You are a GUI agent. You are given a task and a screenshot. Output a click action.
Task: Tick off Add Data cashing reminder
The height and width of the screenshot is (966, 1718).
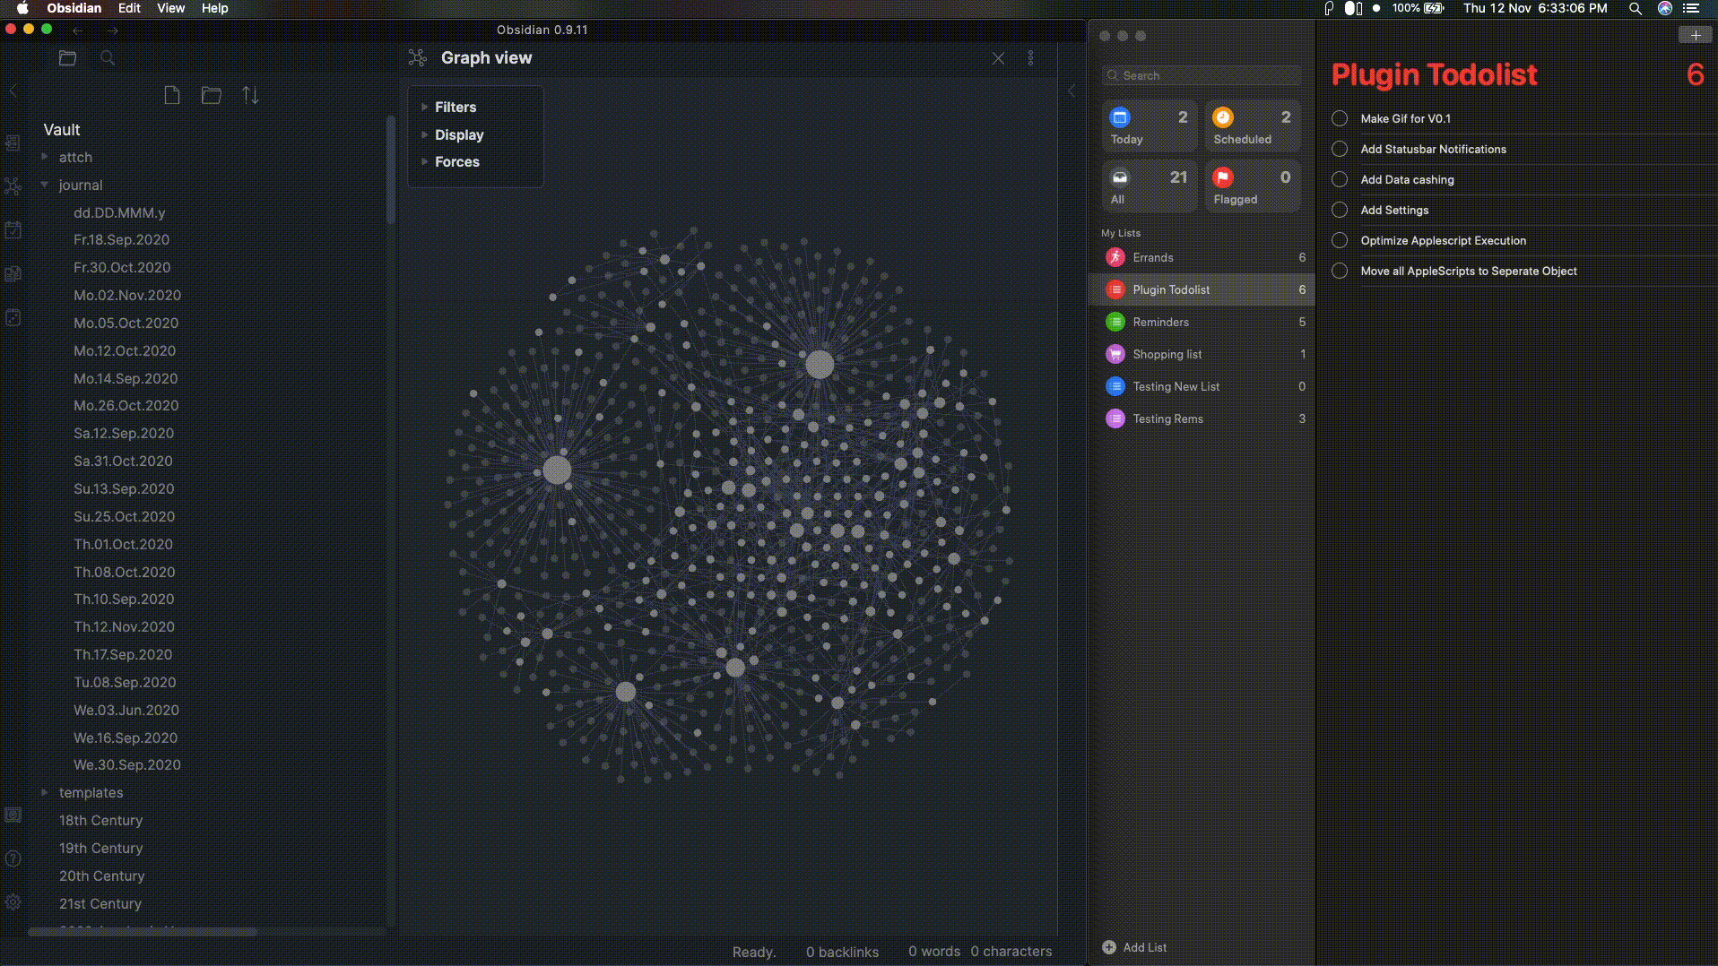tap(1340, 179)
